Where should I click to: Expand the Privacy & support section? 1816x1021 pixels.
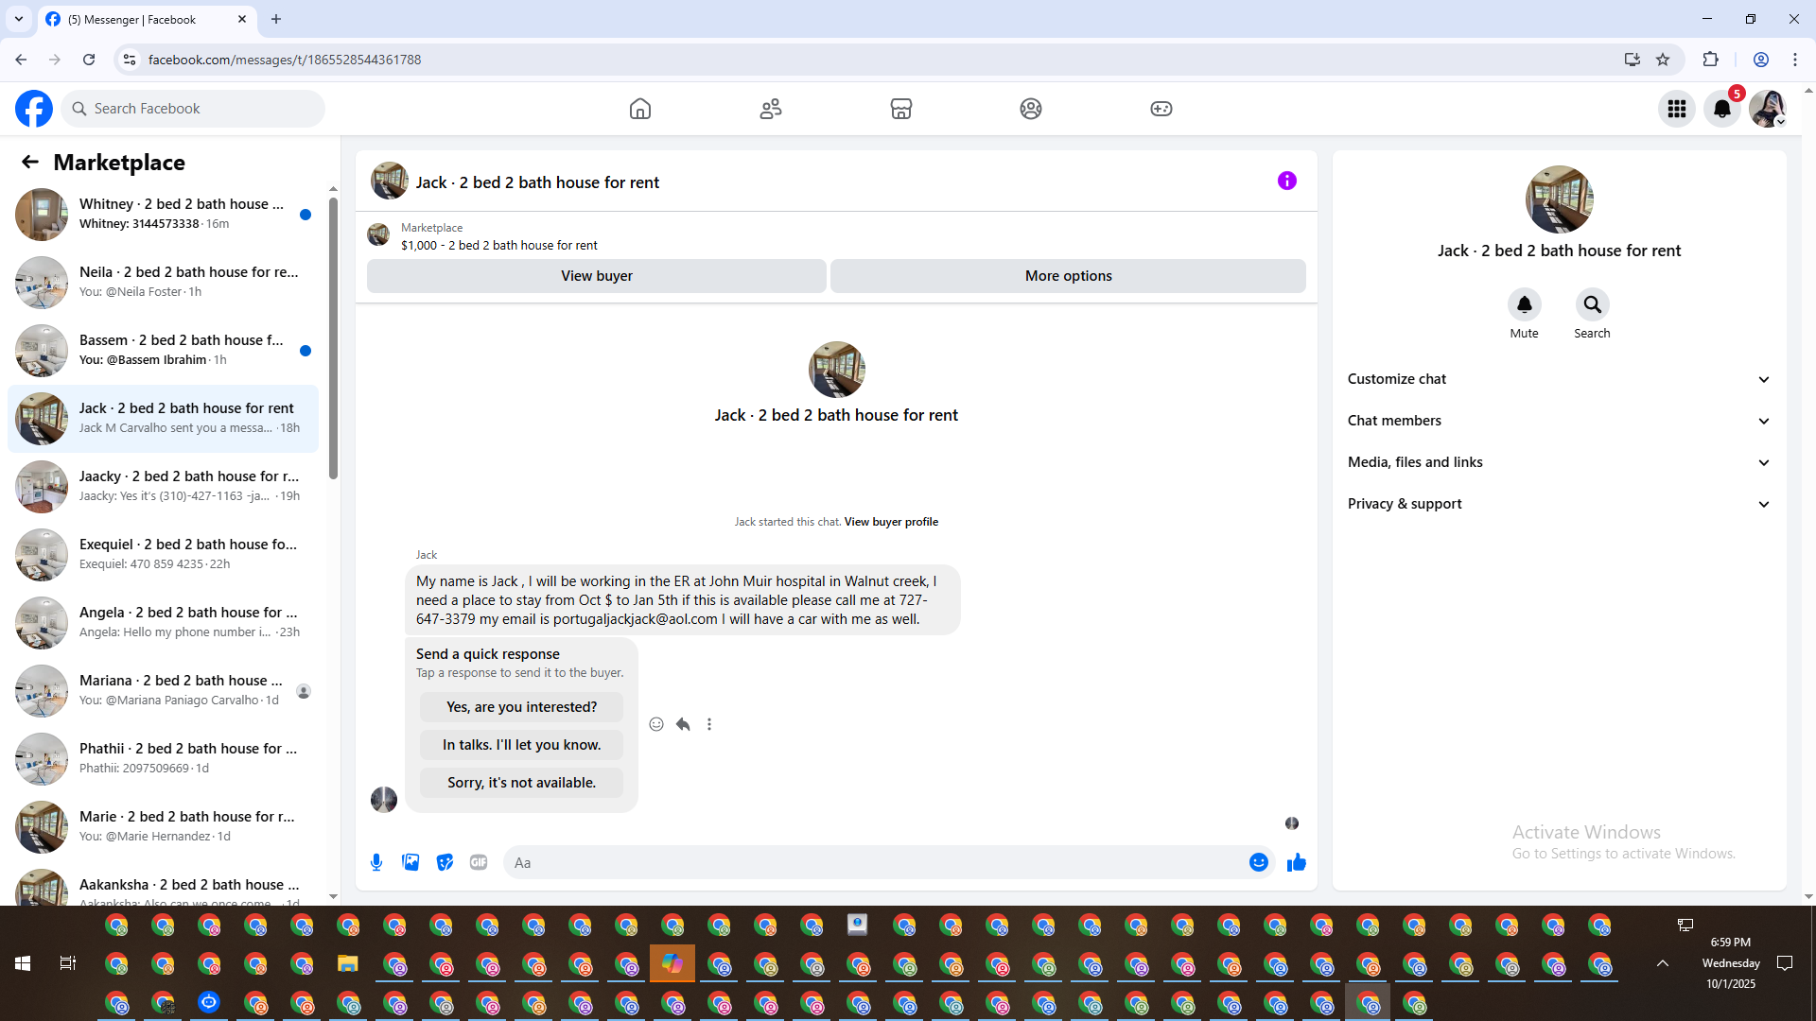1560,504
